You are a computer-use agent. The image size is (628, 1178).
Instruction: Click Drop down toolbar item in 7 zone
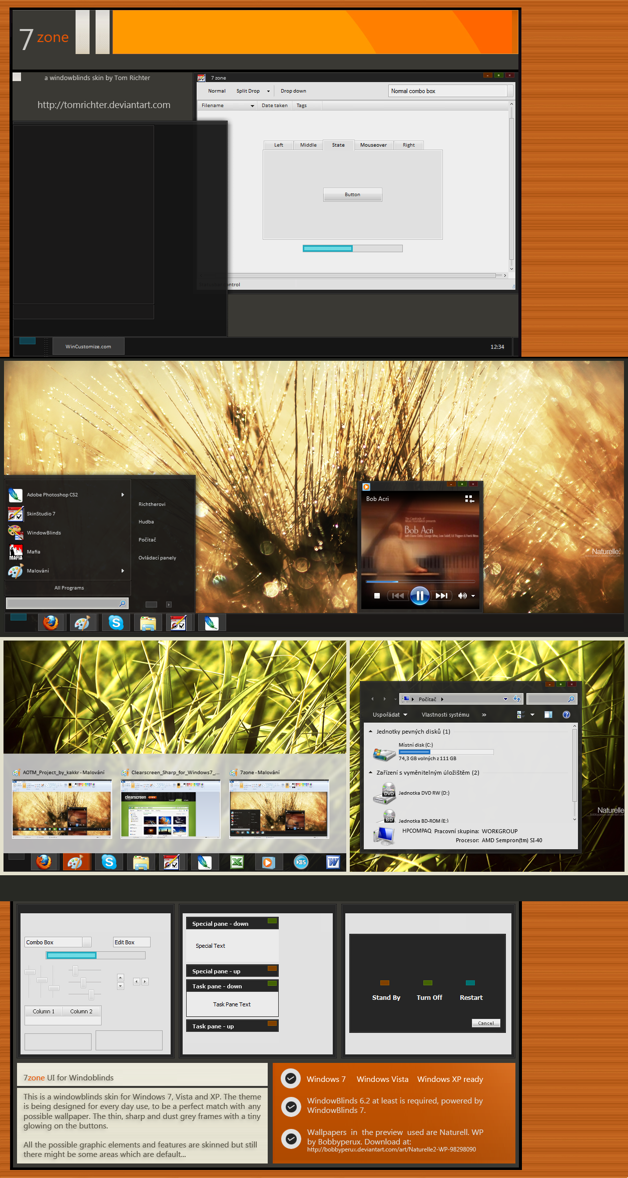click(293, 91)
